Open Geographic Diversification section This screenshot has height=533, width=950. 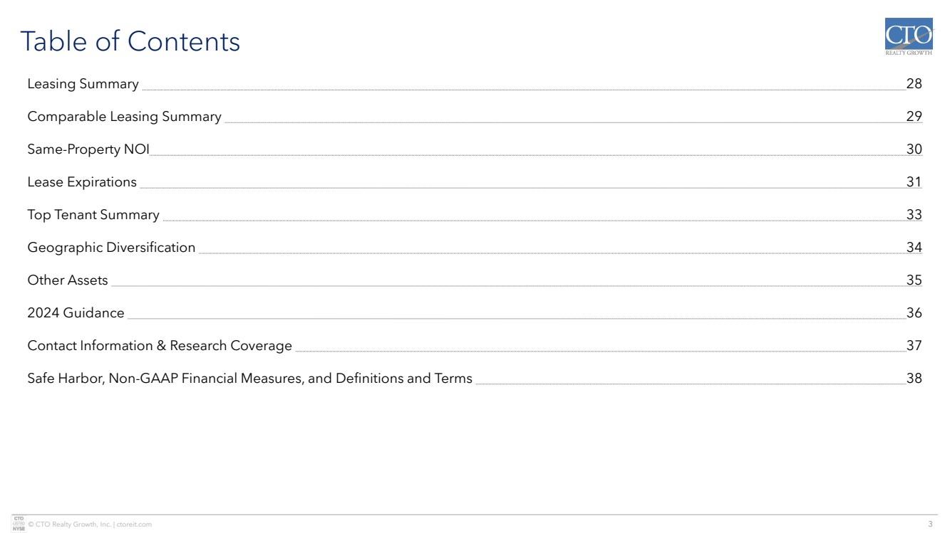tap(111, 248)
